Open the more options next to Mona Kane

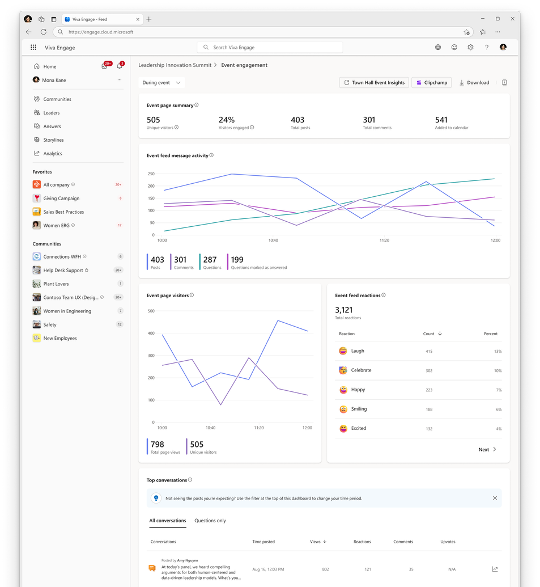(120, 80)
